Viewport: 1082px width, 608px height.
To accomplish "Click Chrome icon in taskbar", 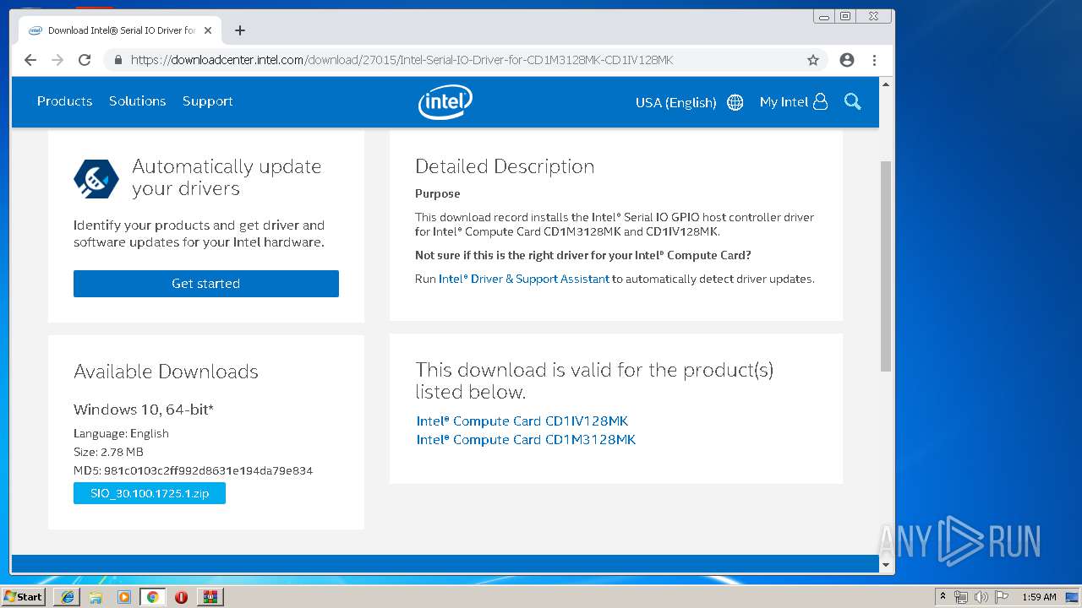I will 152,597.
